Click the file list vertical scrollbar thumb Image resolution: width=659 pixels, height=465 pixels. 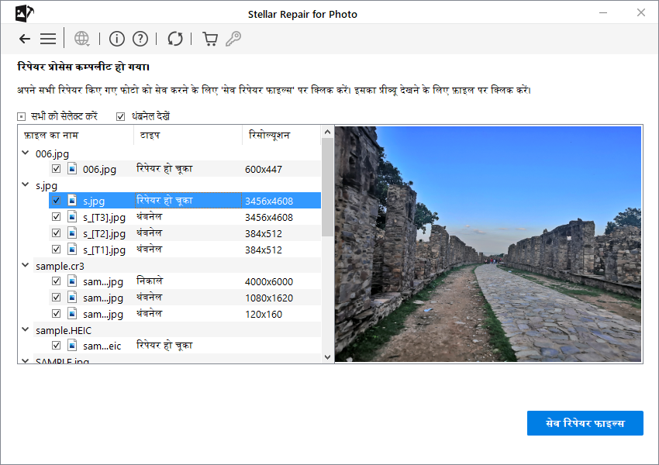(328, 188)
